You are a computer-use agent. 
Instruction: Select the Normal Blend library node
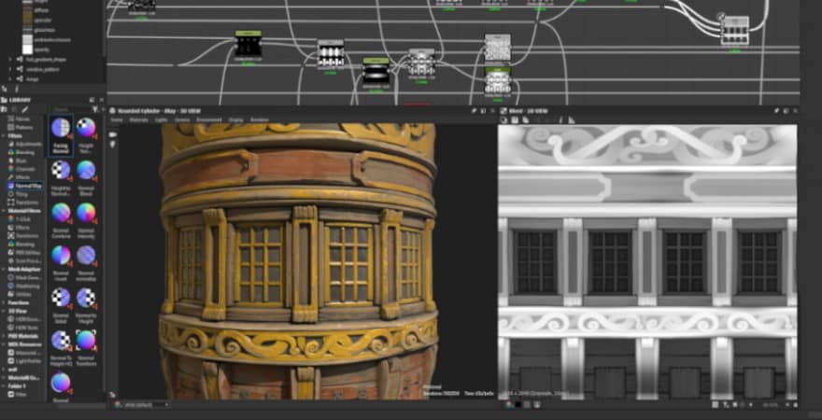tap(86, 178)
